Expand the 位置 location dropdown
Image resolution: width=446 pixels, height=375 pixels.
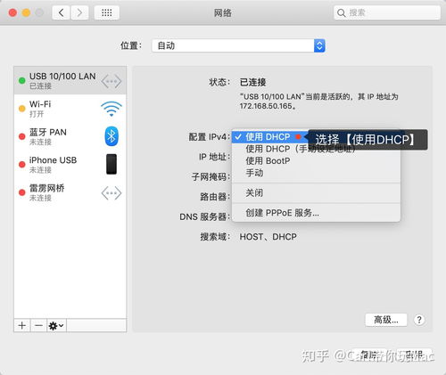pyautogui.click(x=238, y=45)
